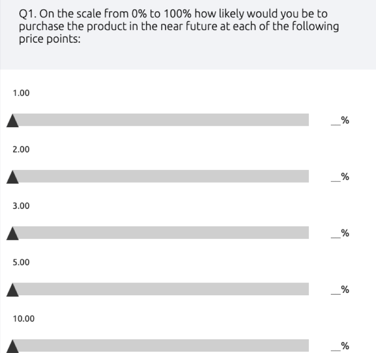This screenshot has width=376, height=353.
Task: Click the triangle handle of the 5.00 slider
Action: 13,290
